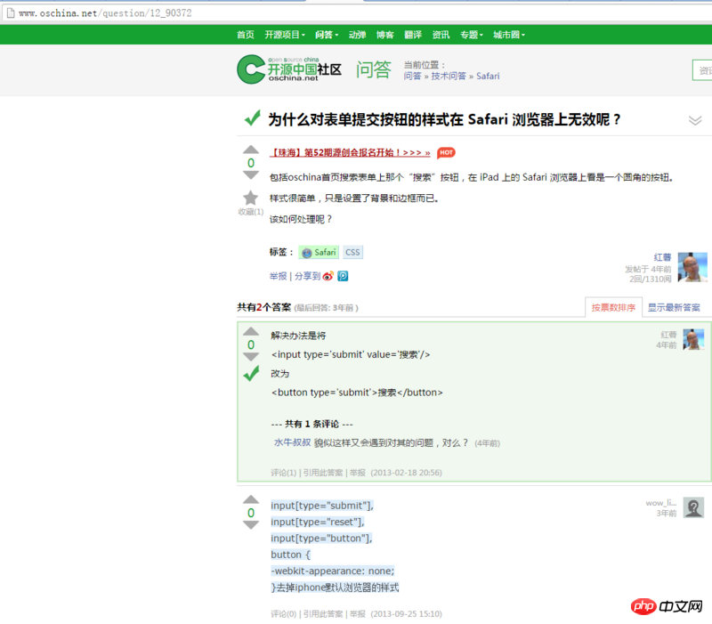Open the oschina.net logo home link

coord(289,69)
